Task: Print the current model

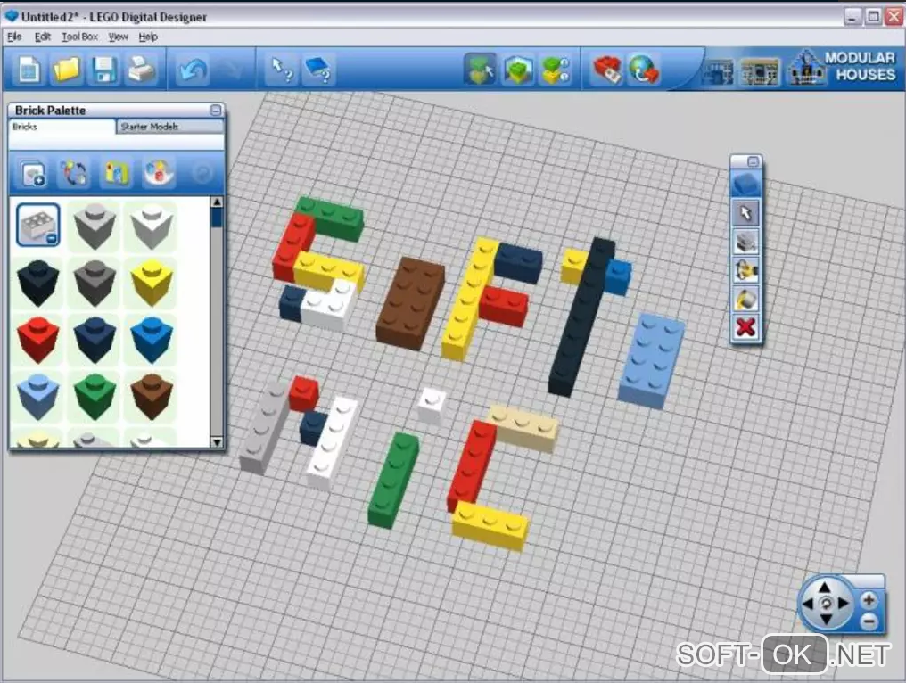Action: pyautogui.click(x=141, y=70)
